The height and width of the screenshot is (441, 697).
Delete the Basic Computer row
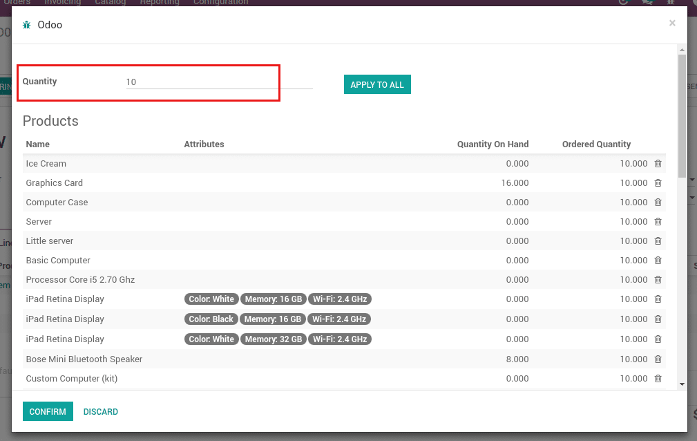pyautogui.click(x=658, y=261)
